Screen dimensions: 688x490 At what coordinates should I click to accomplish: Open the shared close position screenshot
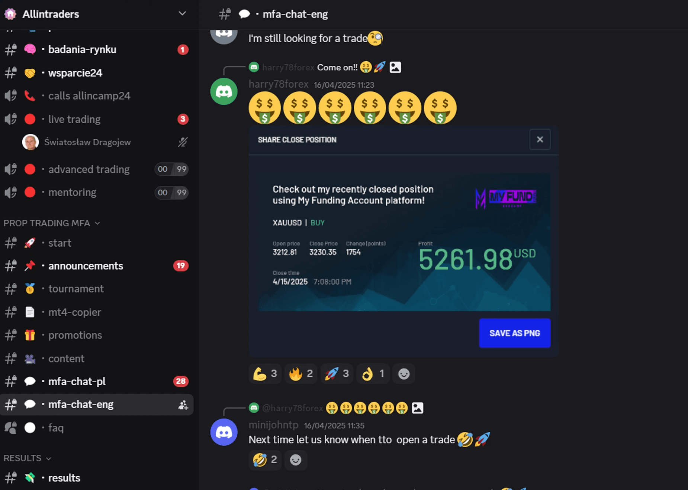(x=404, y=241)
